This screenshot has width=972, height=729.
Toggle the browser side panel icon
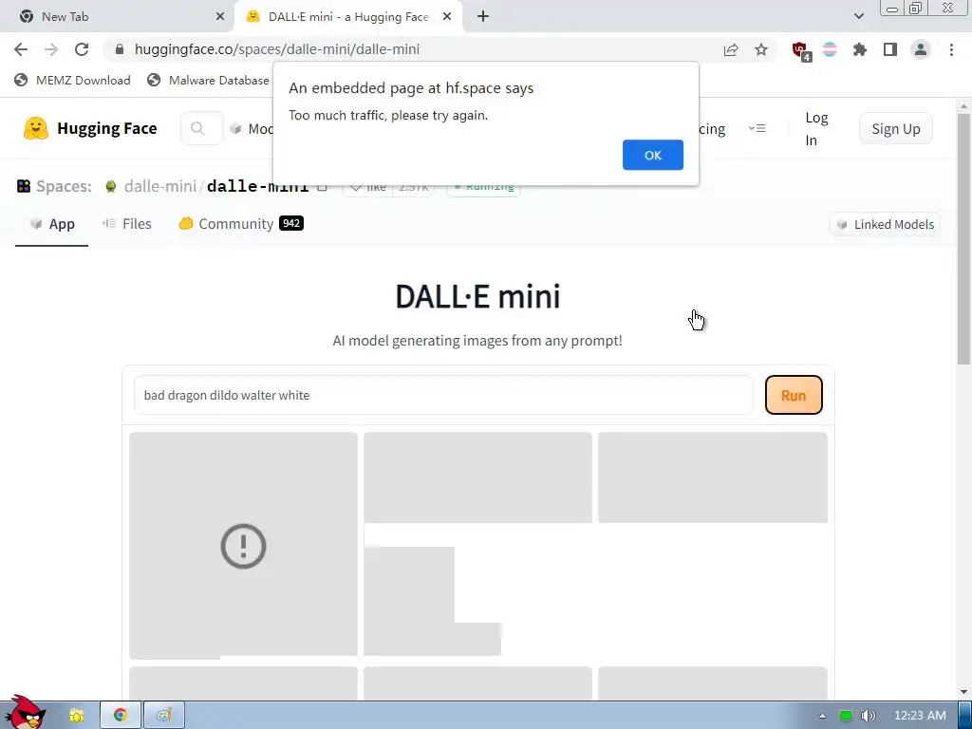click(890, 49)
